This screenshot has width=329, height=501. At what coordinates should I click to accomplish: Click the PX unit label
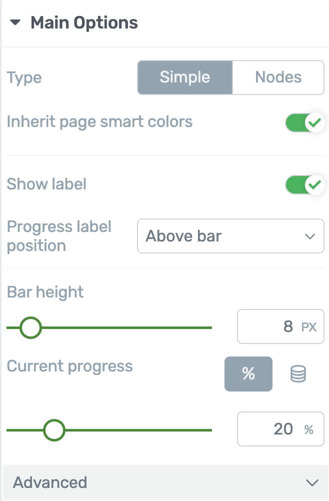pos(309,327)
